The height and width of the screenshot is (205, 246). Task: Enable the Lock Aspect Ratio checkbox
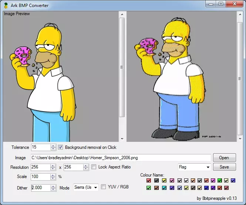[x=94, y=167]
